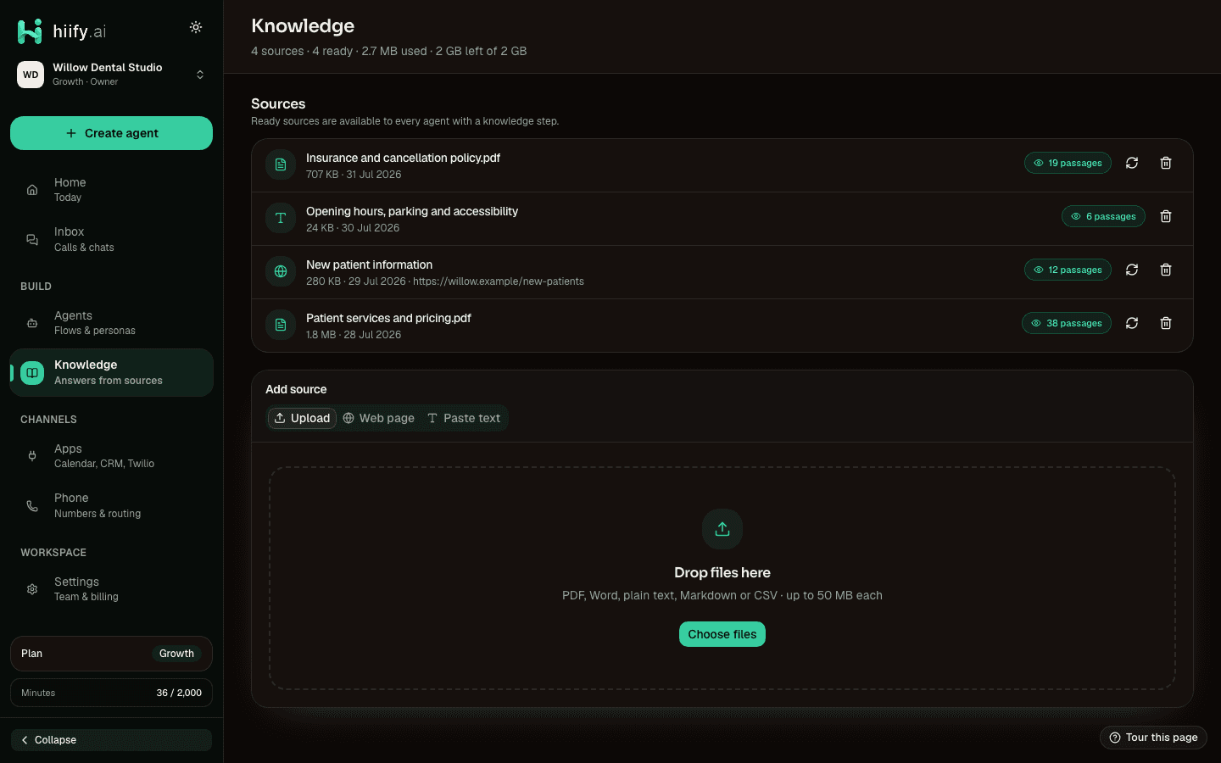View the 19 passages eye badge
The width and height of the screenshot is (1221, 763).
point(1068,163)
